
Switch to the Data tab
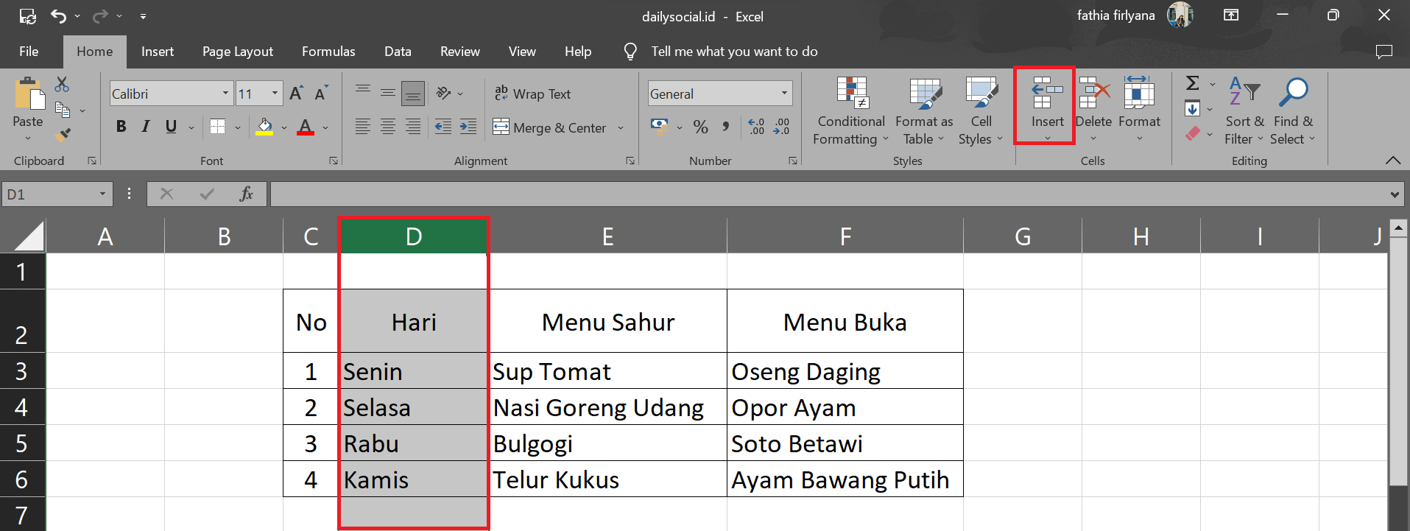[398, 52]
